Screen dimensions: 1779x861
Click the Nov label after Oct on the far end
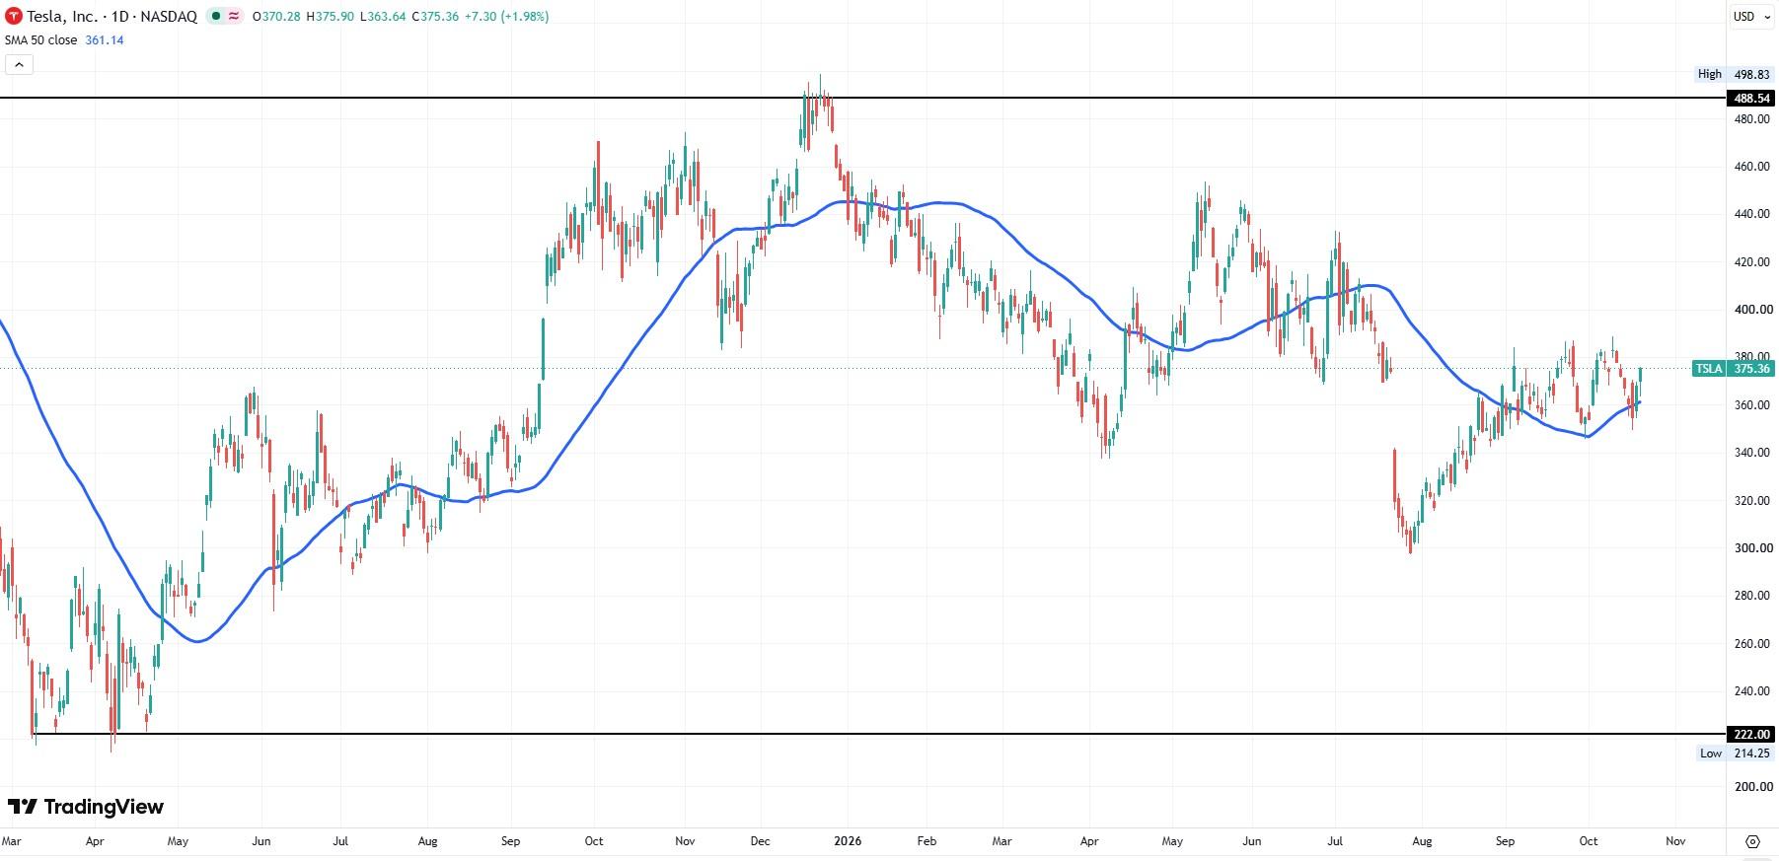coord(1675,841)
